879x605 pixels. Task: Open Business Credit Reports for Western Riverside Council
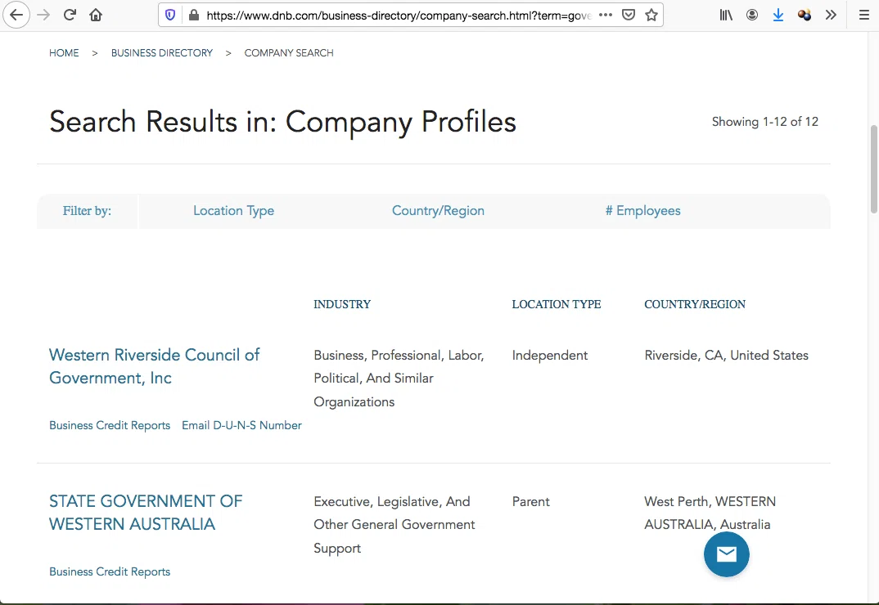(110, 425)
